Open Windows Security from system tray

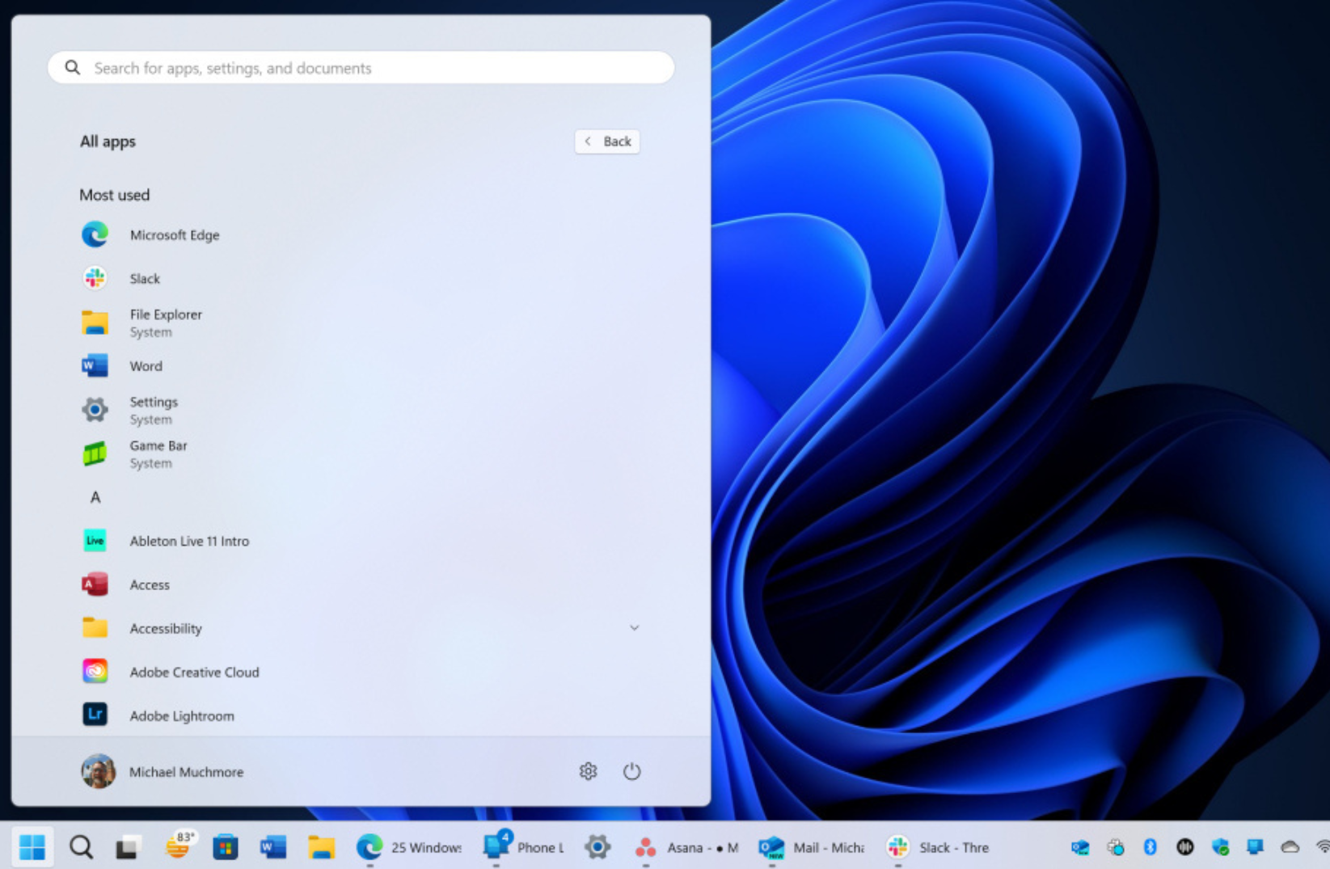(1221, 847)
